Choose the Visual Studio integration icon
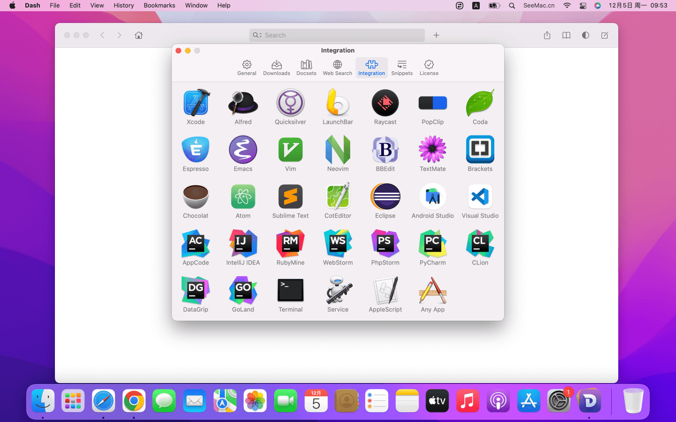The height and width of the screenshot is (422, 676). pyautogui.click(x=480, y=196)
